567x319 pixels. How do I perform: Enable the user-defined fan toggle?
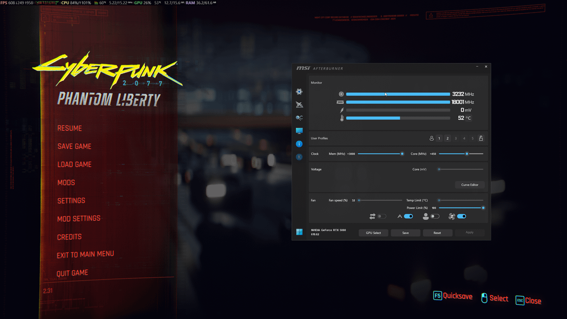(x=435, y=216)
